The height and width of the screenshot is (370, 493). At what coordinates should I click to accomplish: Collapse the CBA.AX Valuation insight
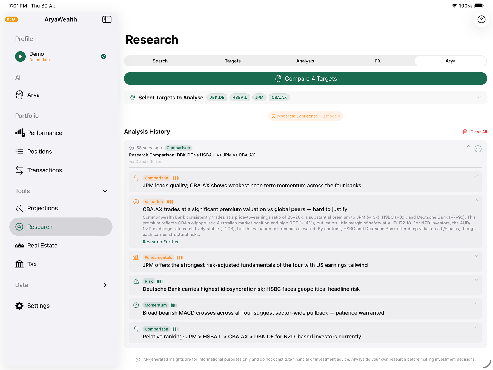click(476, 200)
